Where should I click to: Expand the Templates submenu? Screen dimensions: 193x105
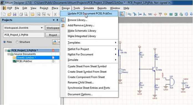pos(116,43)
